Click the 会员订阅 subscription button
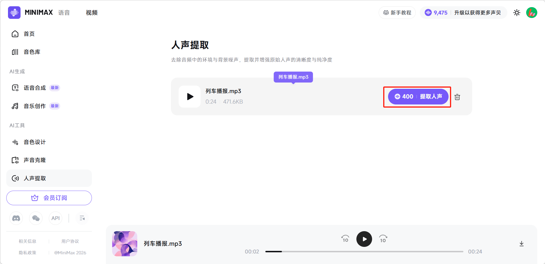The height and width of the screenshot is (264, 545). pyautogui.click(x=49, y=198)
